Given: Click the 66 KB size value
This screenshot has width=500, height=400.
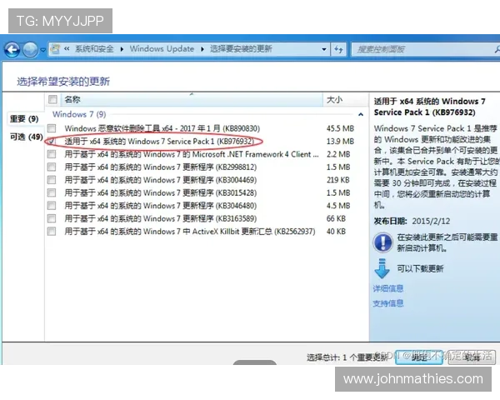Looking at the screenshot, I should pos(336,218).
